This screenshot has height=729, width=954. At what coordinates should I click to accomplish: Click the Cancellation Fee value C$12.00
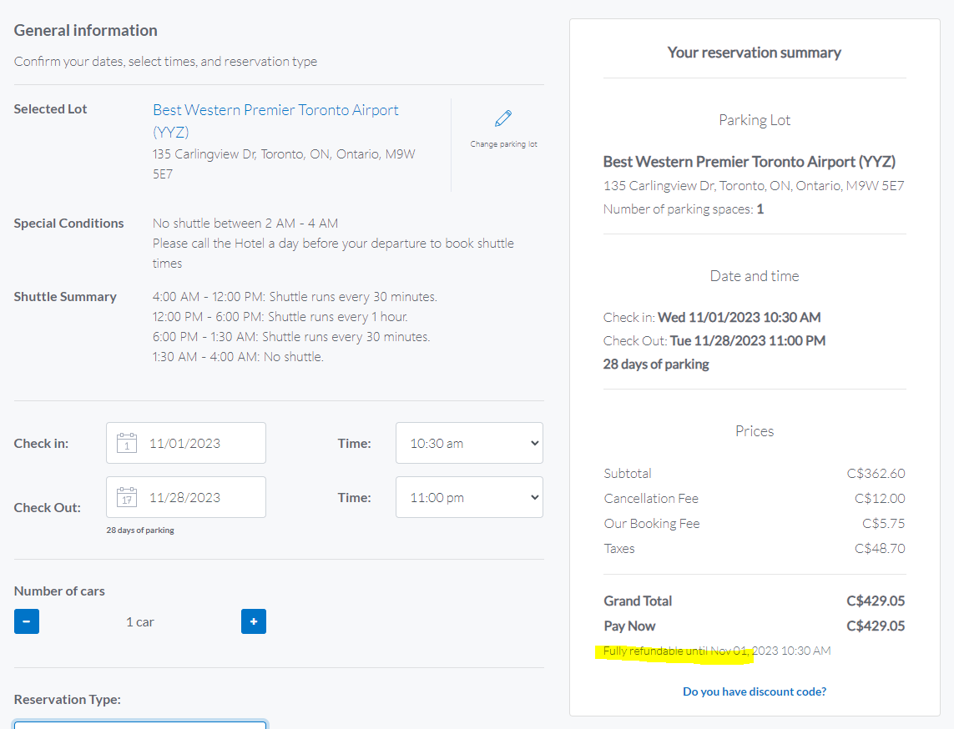880,499
